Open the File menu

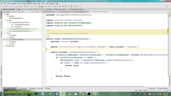click(x=2, y=3)
